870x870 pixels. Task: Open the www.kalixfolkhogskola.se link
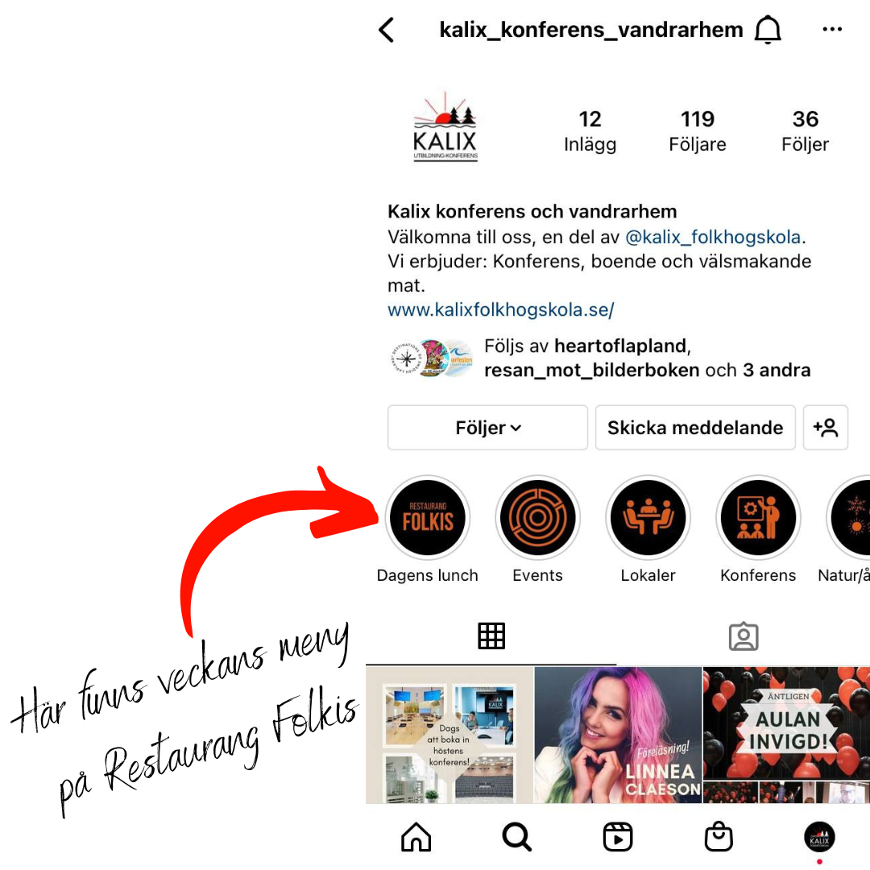click(500, 309)
